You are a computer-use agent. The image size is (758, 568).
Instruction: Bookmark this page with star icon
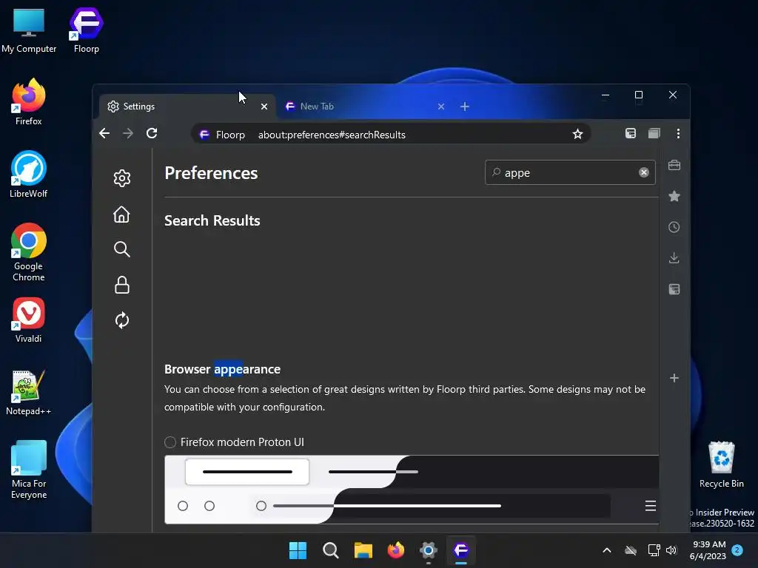(577, 135)
